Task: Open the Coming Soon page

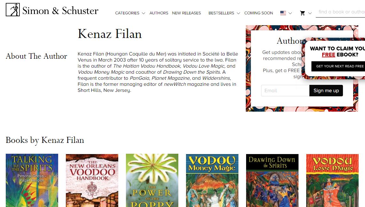Action: (x=259, y=13)
